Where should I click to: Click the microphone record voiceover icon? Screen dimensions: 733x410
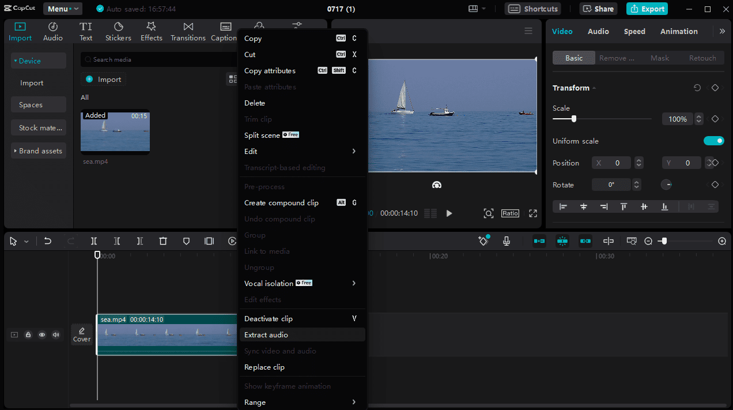point(507,241)
